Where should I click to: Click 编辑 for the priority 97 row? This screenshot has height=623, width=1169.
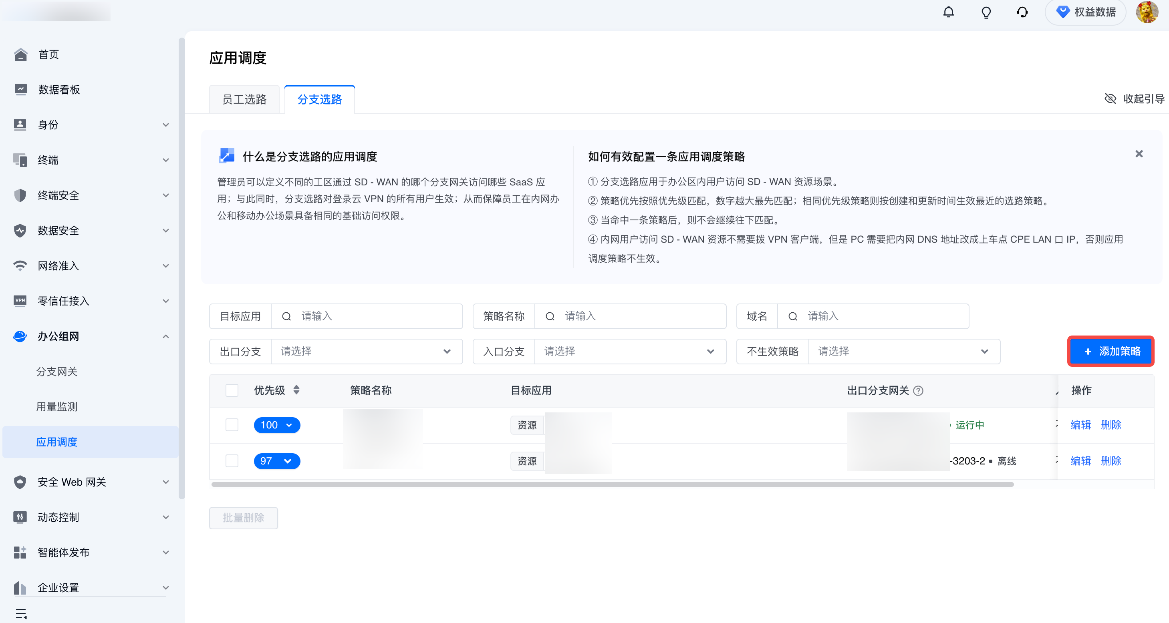[1080, 461]
